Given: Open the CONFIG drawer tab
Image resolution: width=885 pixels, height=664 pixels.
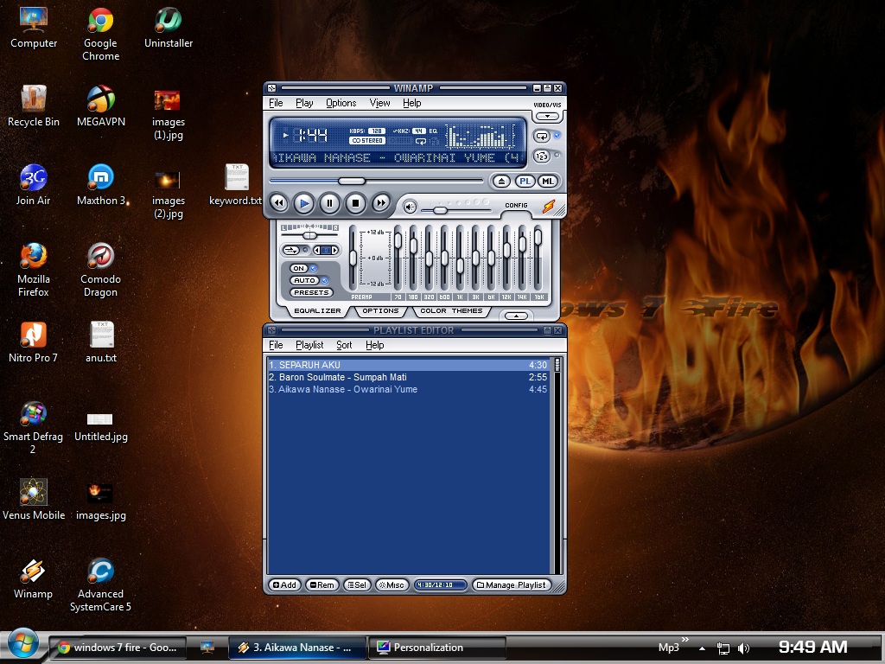Looking at the screenshot, I should pyautogui.click(x=516, y=206).
